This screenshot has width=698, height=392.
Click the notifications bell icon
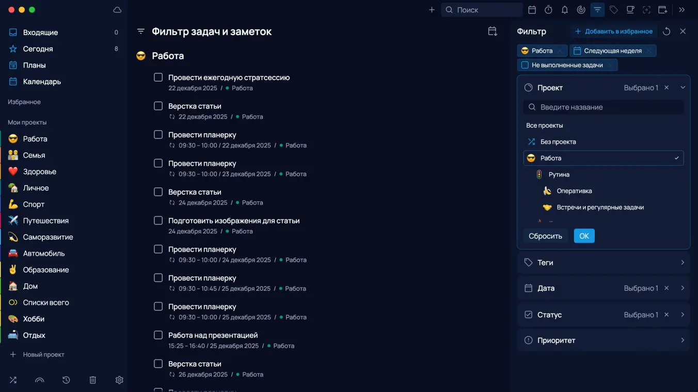pos(565,10)
